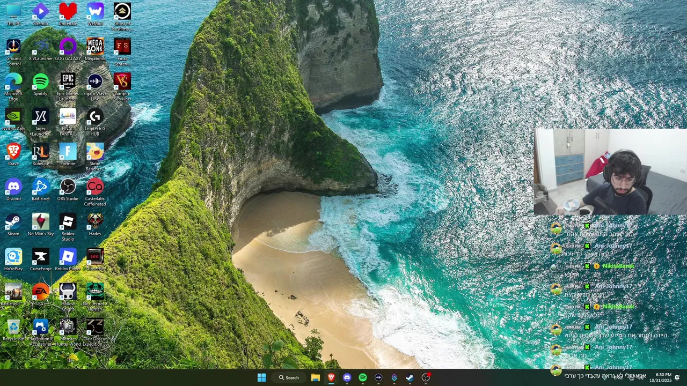
Task: Select the Brave shortcut on the desktop
Action: click(13, 154)
